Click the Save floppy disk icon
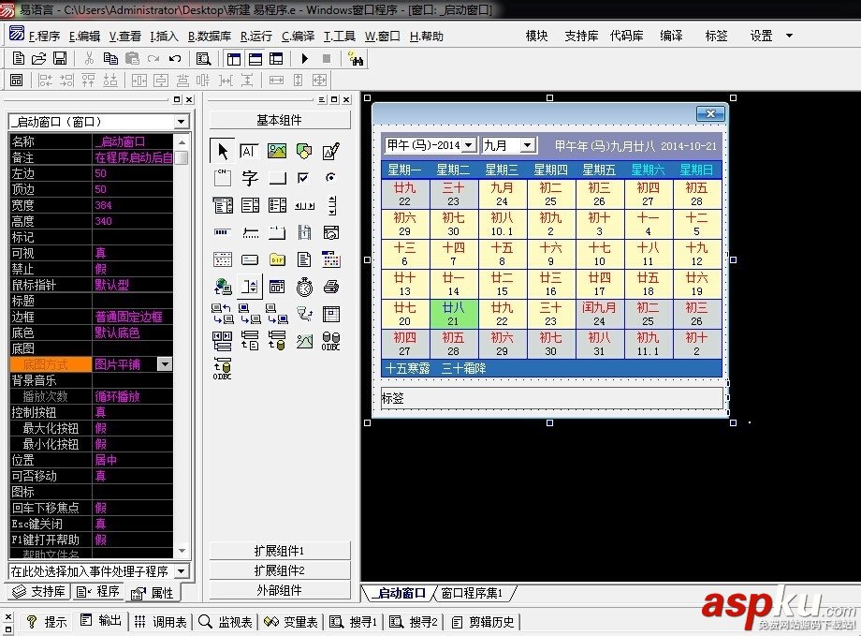This screenshot has height=636, width=861. tap(60, 58)
